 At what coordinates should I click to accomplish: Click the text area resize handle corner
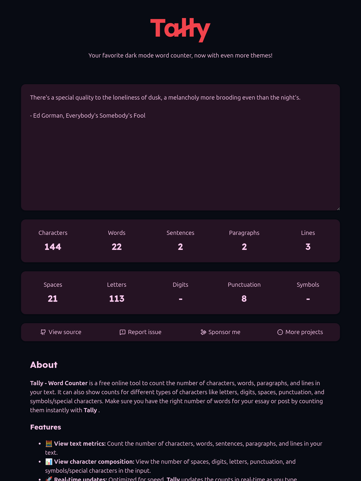(x=338, y=209)
